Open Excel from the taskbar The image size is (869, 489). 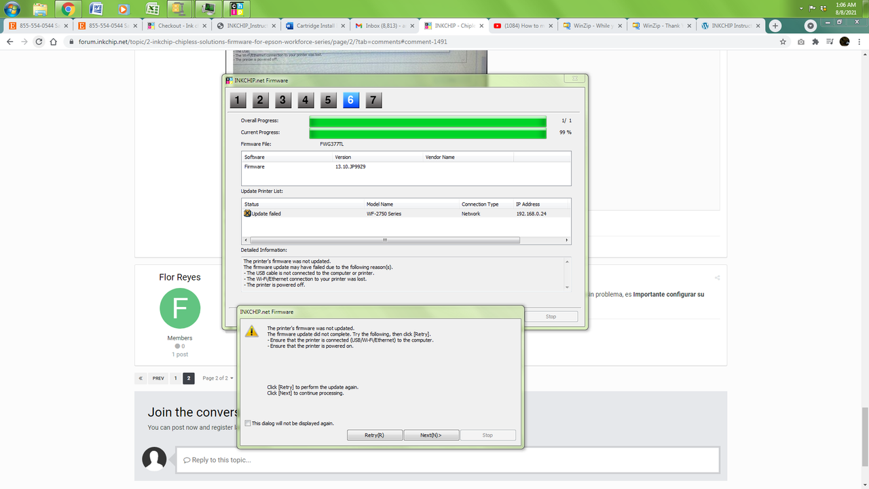[153, 9]
